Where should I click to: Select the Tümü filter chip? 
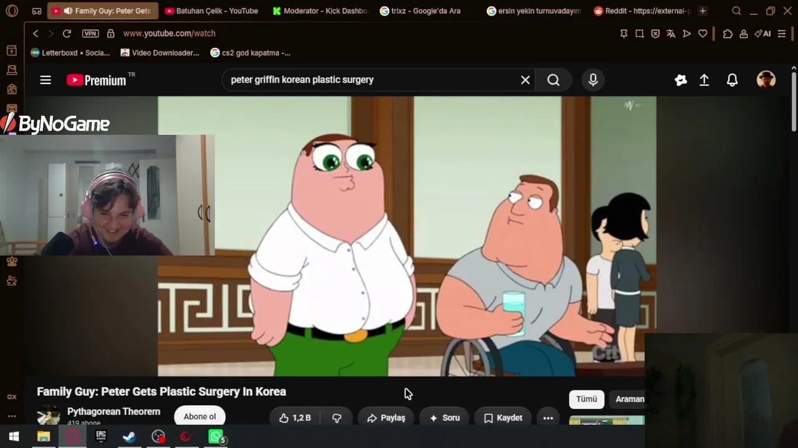(x=587, y=399)
